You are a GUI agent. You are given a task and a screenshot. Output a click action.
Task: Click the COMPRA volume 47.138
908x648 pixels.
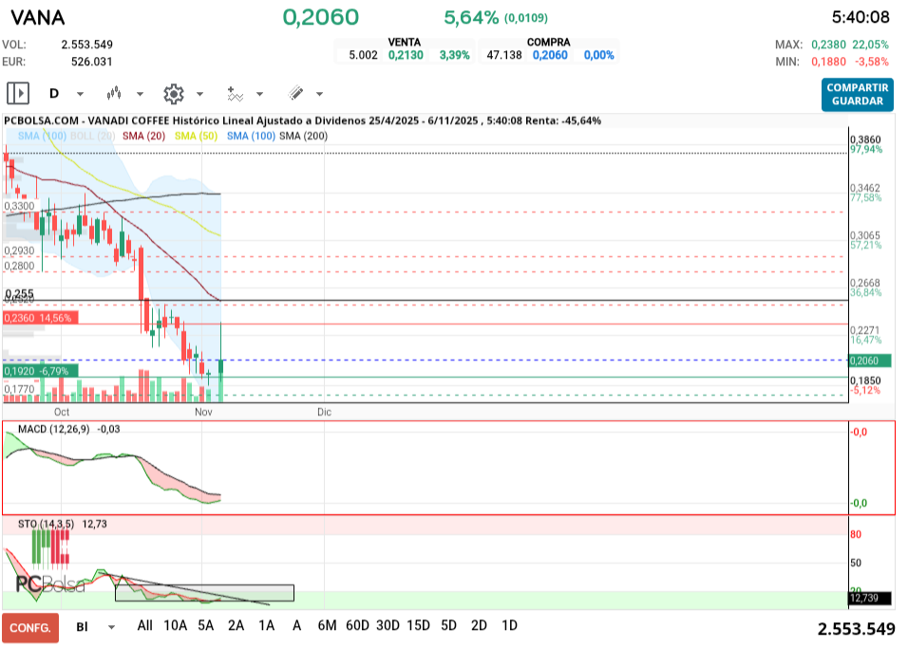tap(503, 55)
